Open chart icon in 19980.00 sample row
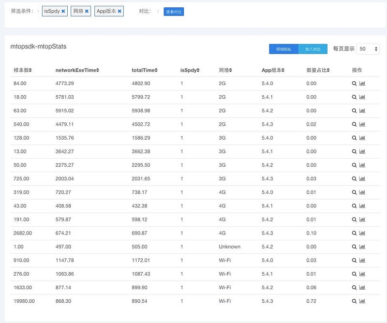Screen dimensions: 387x323 (x=362, y=301)
